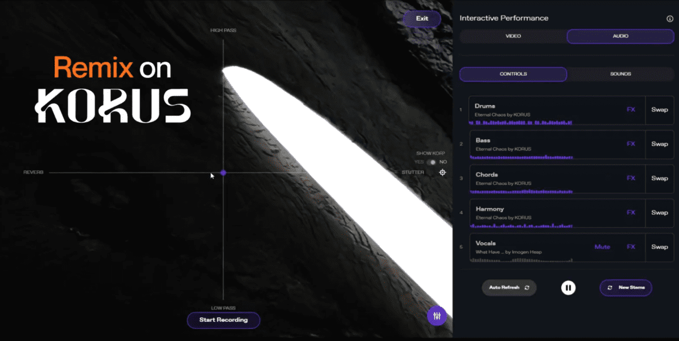Switch to the Video tab
The image size is (679, 341).
point(513,36)
